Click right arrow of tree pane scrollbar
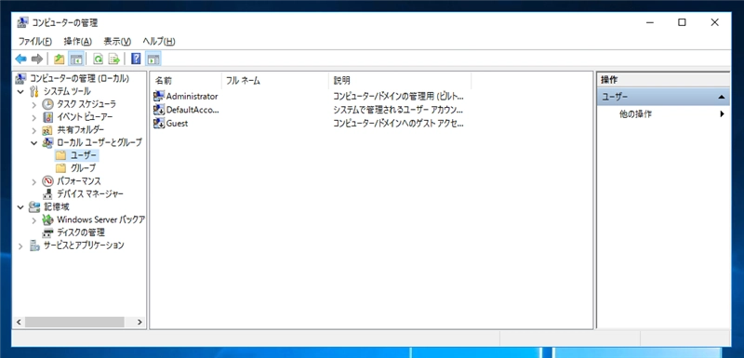The image size is (744, 358). (x=139, y=322)
